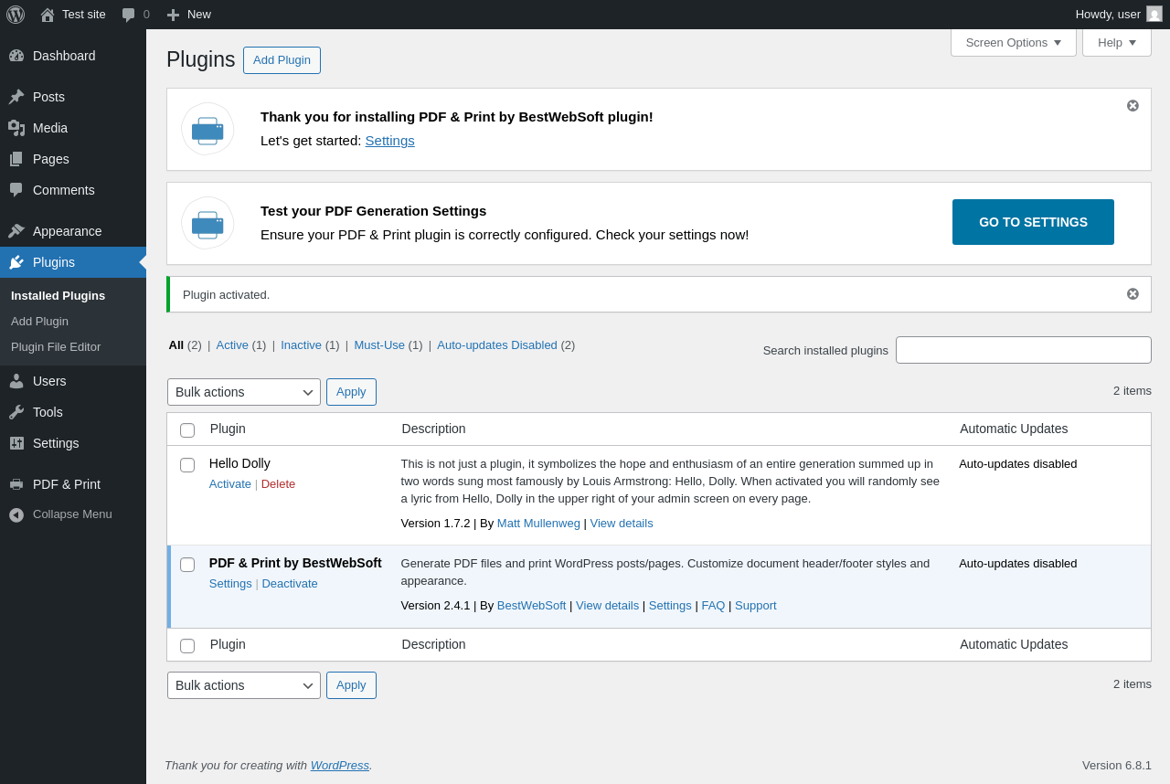The width and height of the screenshot is (1170, 784).
Task: Deactivate the PDF & Print plugin
Action: click(x=290, y=584)
